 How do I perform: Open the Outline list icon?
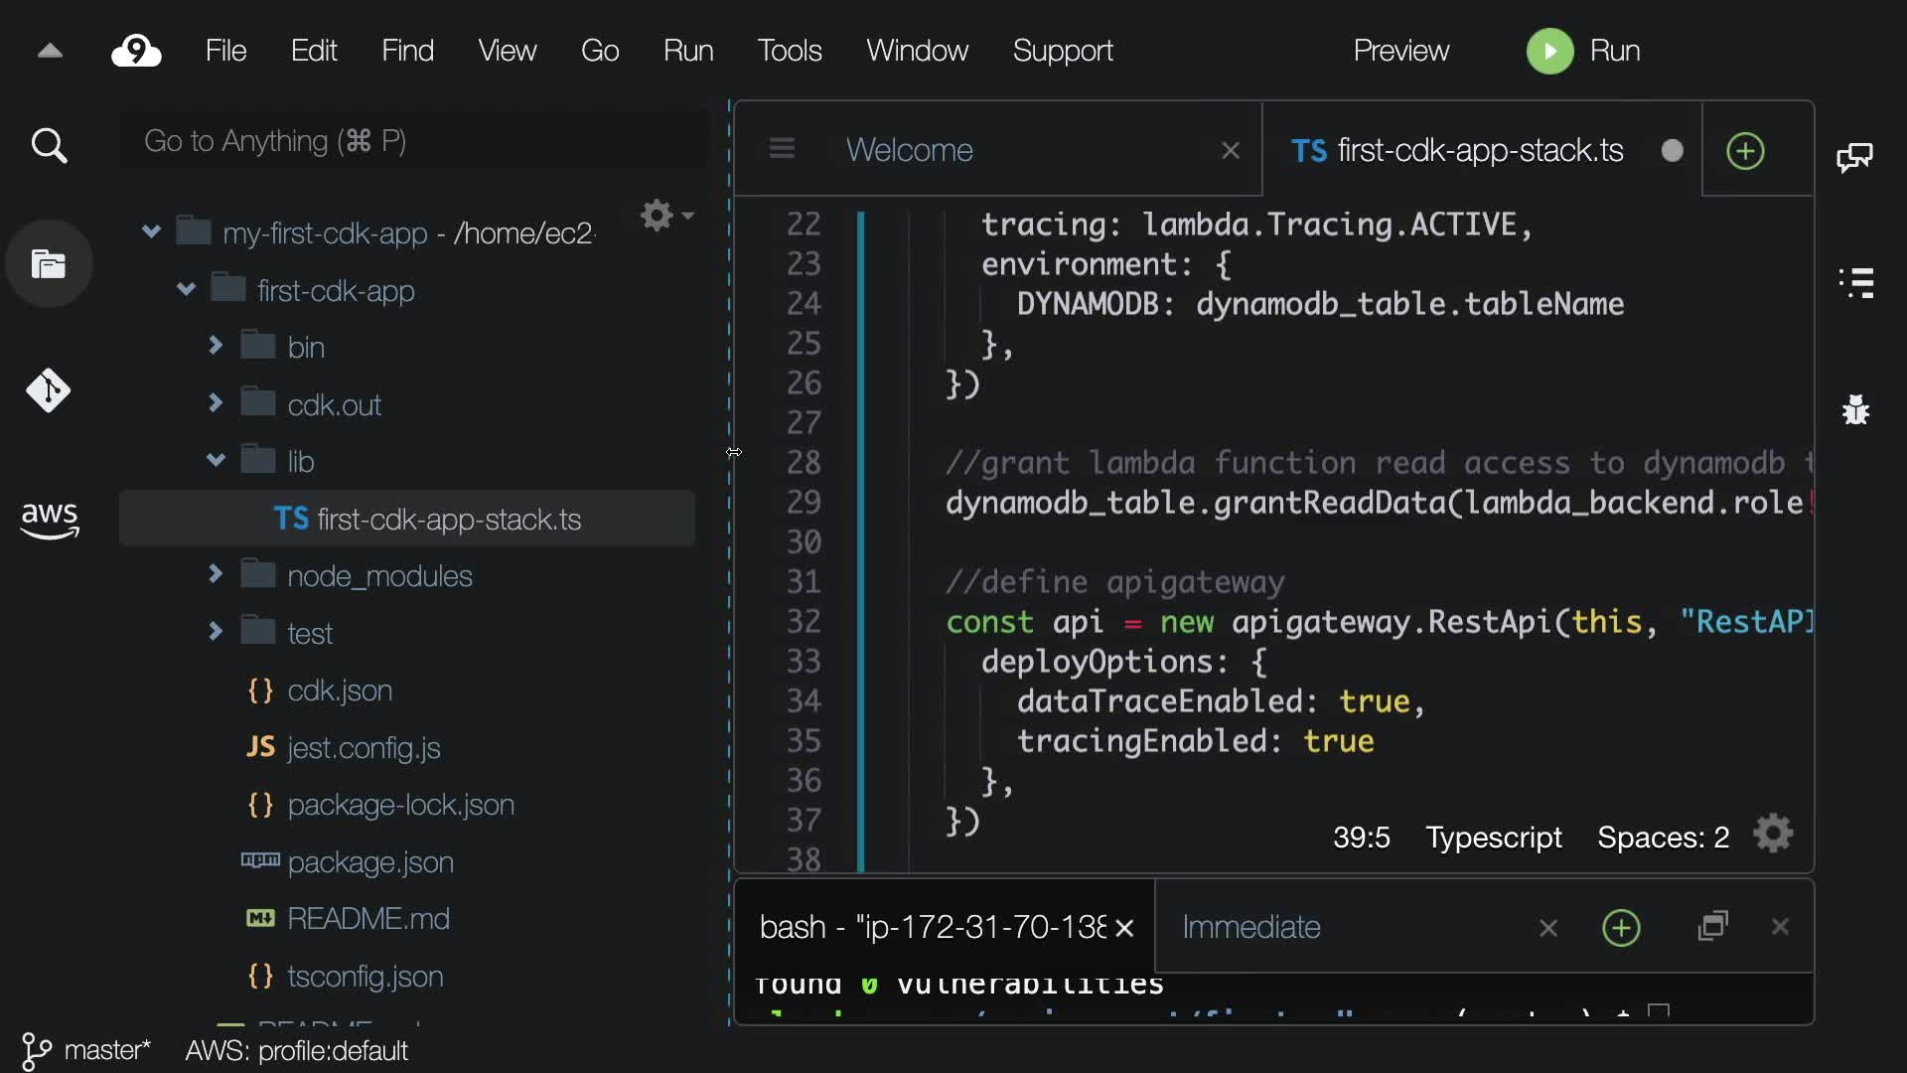point(1855,283)
